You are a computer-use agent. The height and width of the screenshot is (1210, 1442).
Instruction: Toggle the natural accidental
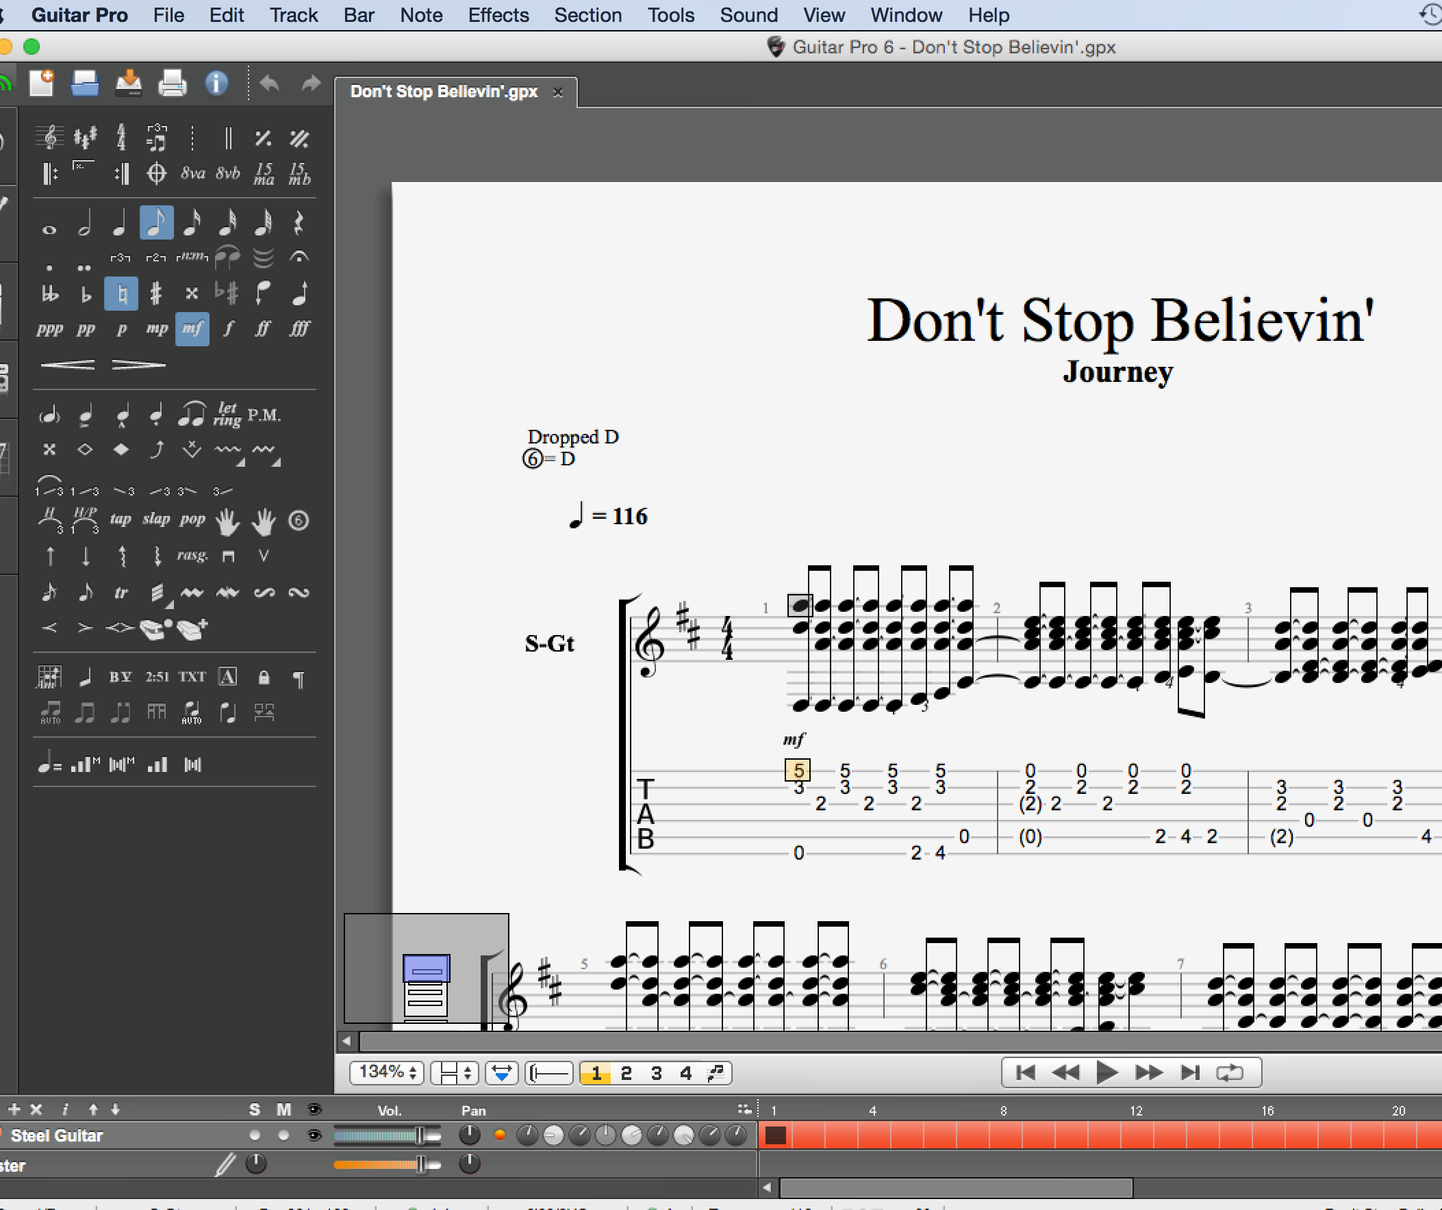[121, 294]
